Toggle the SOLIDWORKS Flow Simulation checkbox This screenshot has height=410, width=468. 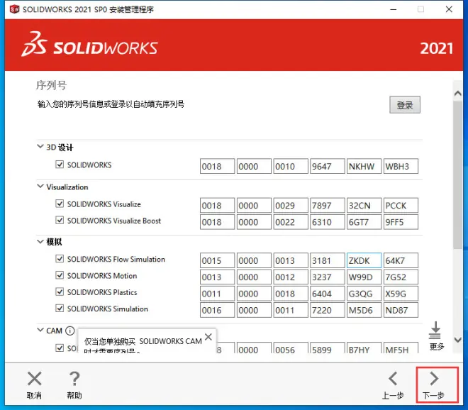point(60,259)
